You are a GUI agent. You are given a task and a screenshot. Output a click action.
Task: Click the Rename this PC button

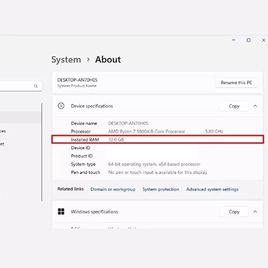[x=237, y=82]
